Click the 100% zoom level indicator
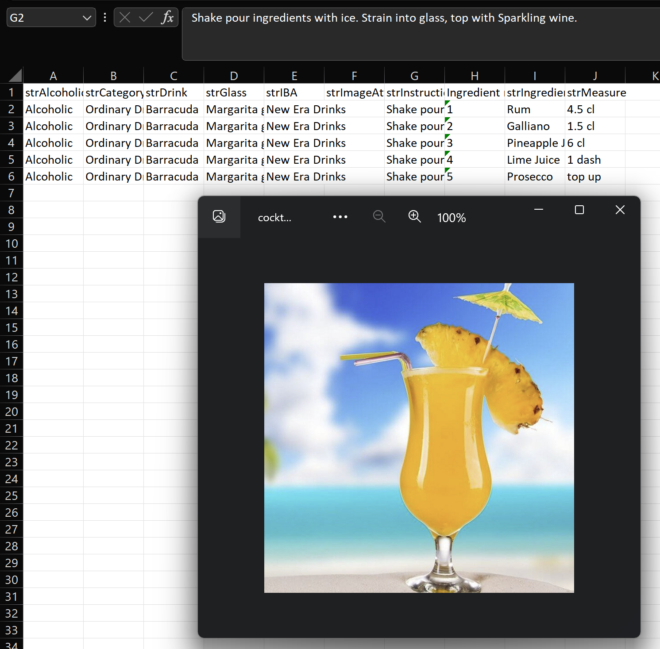Viewport: 660px width, 649px height. coord(451,218)
